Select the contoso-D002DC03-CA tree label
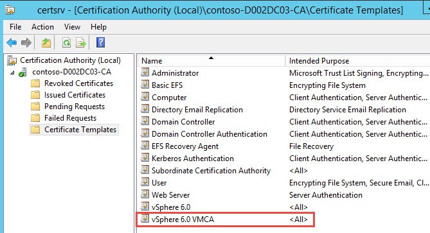430x233 pixels. pos(71,72)
